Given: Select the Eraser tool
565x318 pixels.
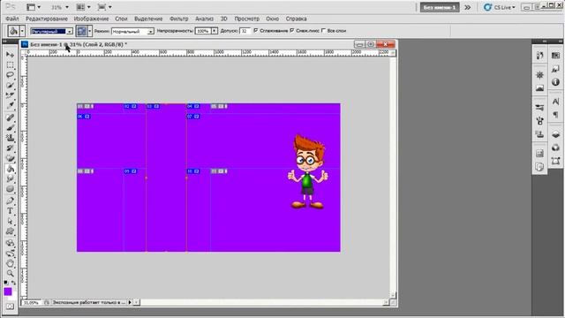Looking at the screenshot, I should point(10,158).
